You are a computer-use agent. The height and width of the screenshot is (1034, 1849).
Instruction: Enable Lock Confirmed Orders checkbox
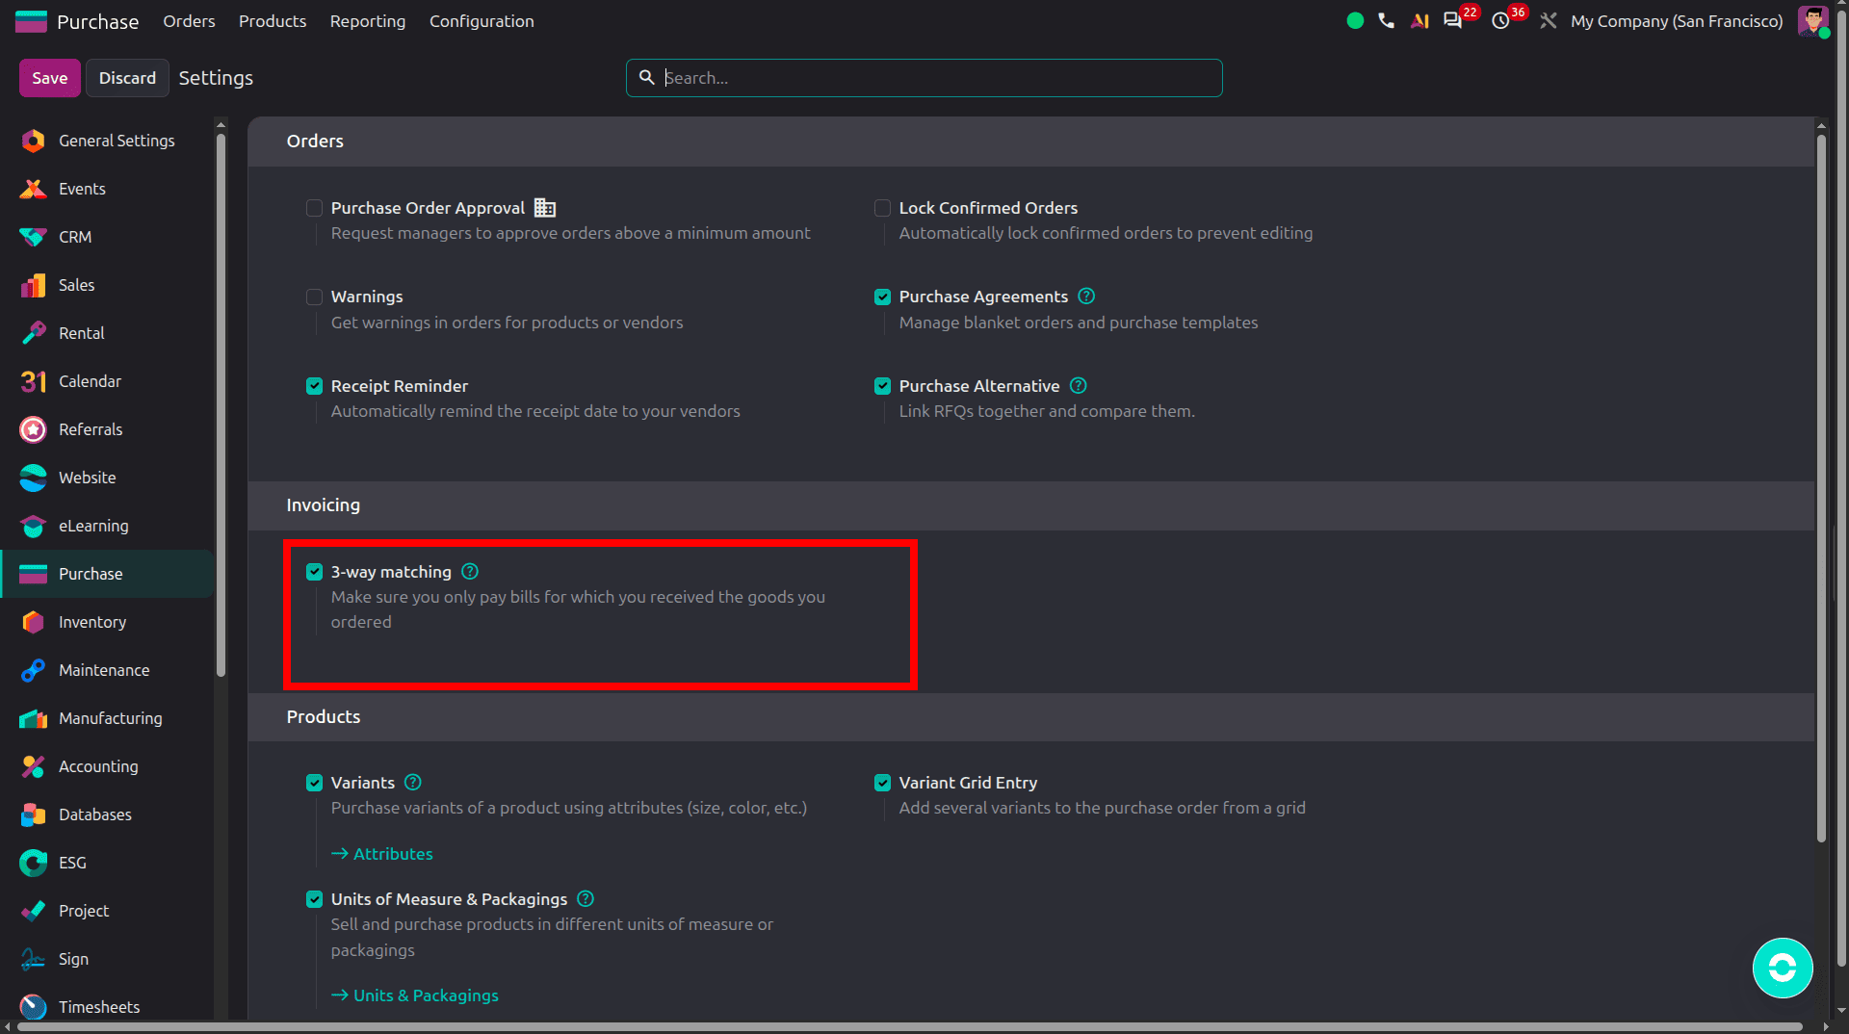(x=882, y=208)
